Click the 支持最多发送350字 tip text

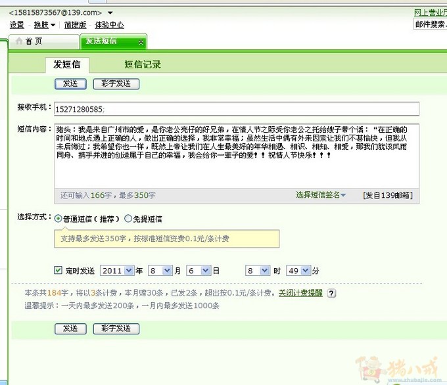tap(145, 238)
